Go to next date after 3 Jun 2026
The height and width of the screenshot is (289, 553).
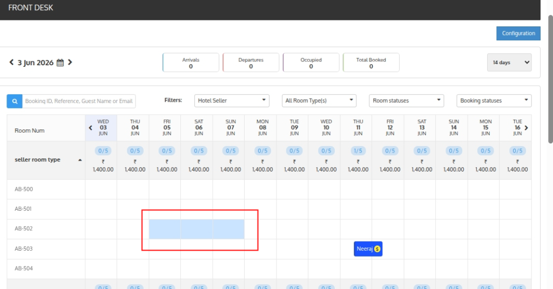tap(70, 63)
